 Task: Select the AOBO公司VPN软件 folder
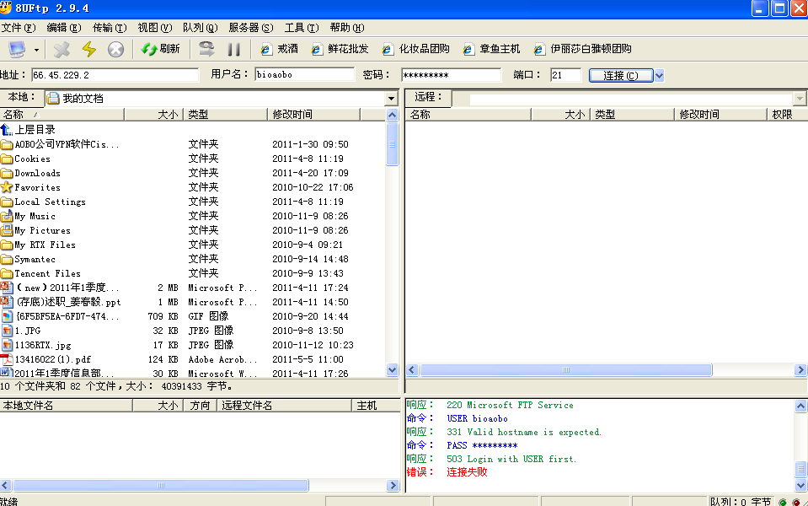(61, 144)
